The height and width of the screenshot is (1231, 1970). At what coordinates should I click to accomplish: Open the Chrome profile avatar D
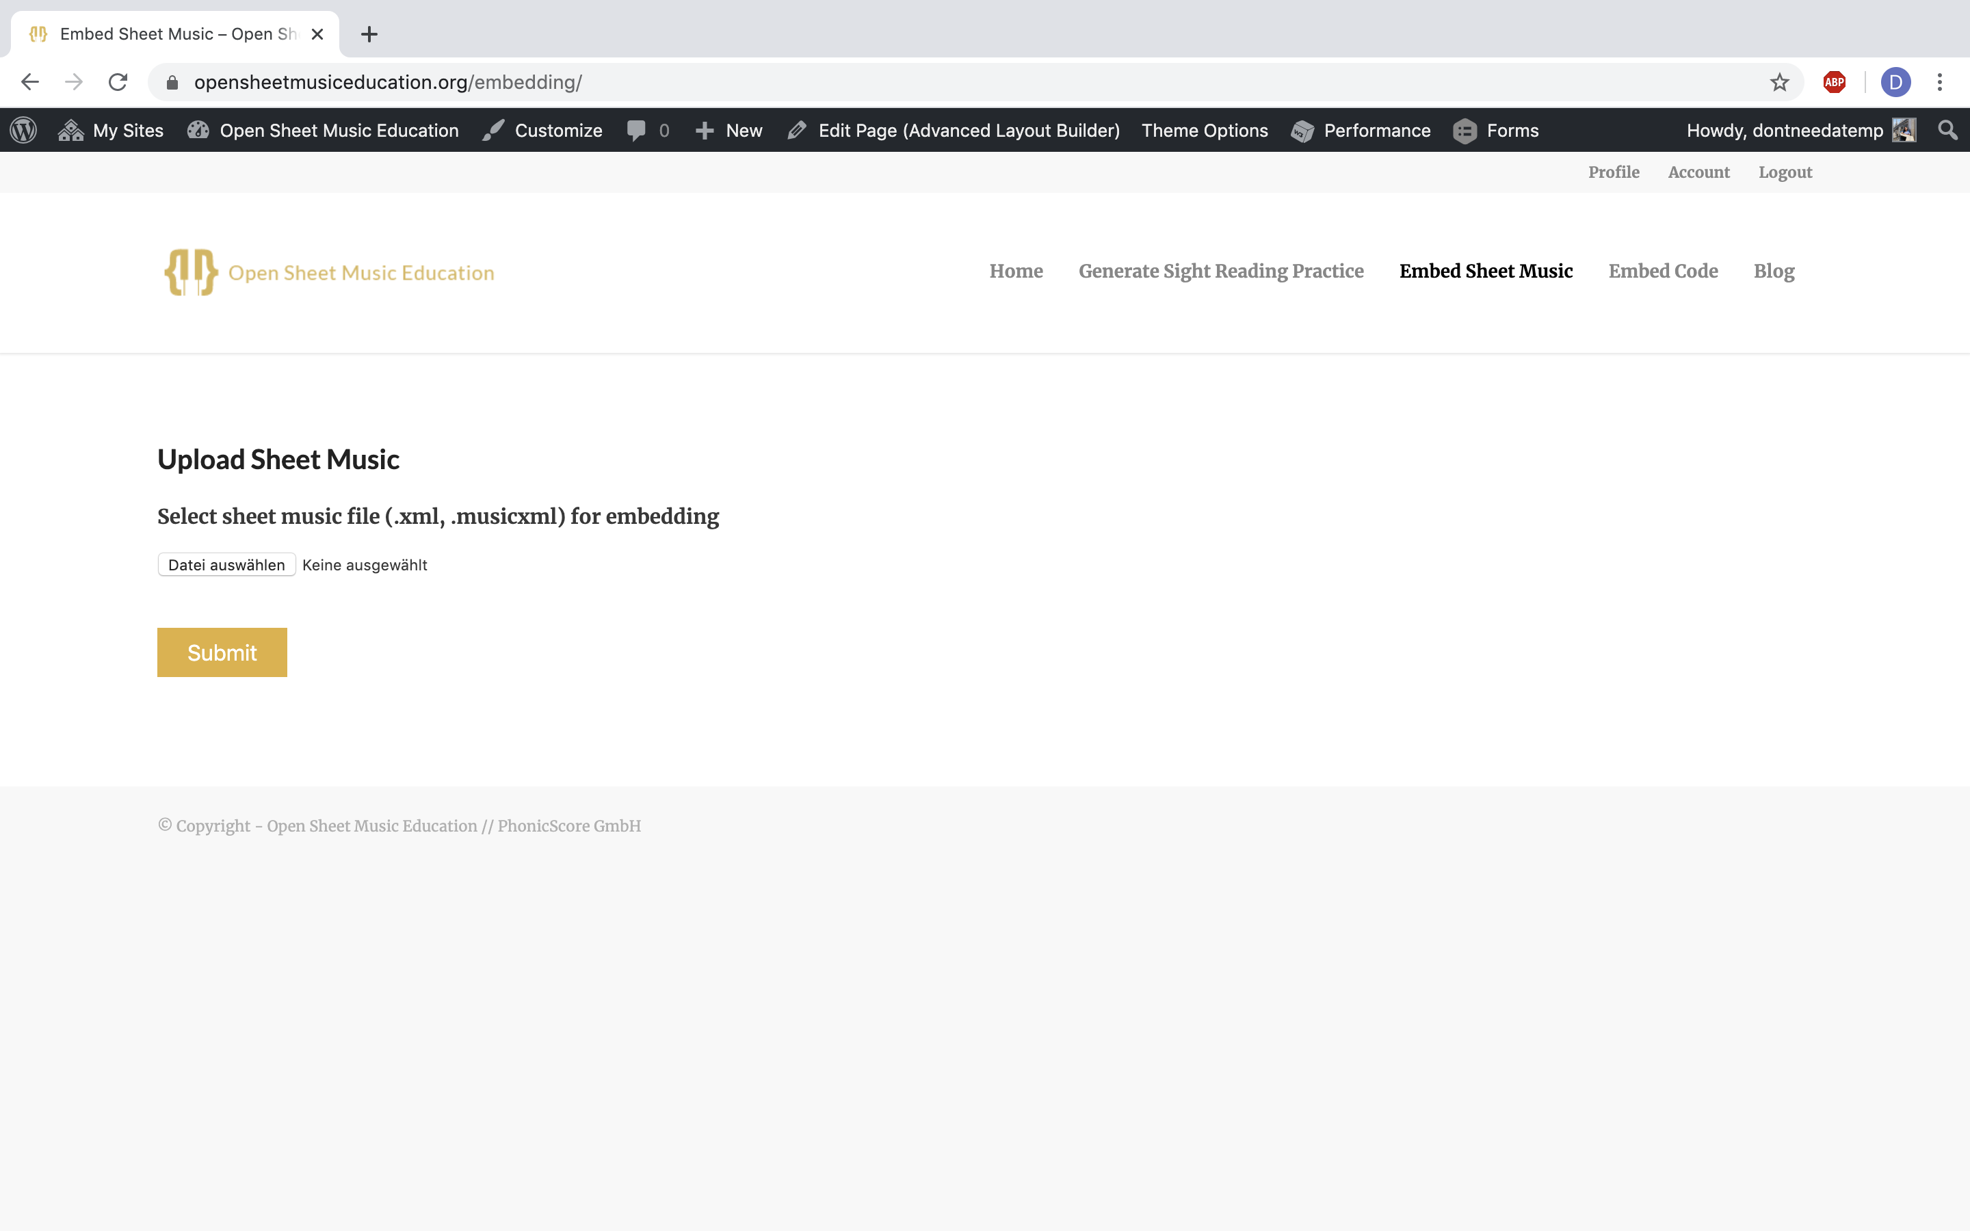coord(1895,82)
